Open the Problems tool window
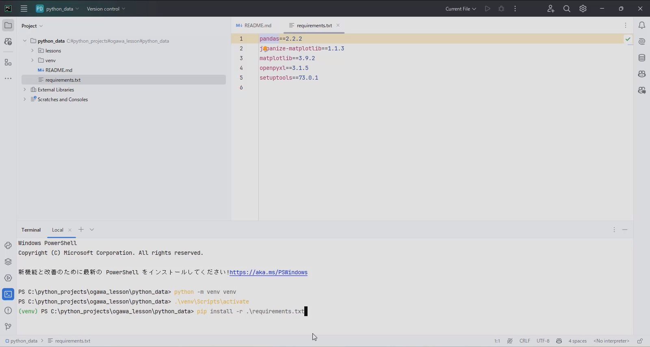The image size is (650, 347). pos(8,310)
